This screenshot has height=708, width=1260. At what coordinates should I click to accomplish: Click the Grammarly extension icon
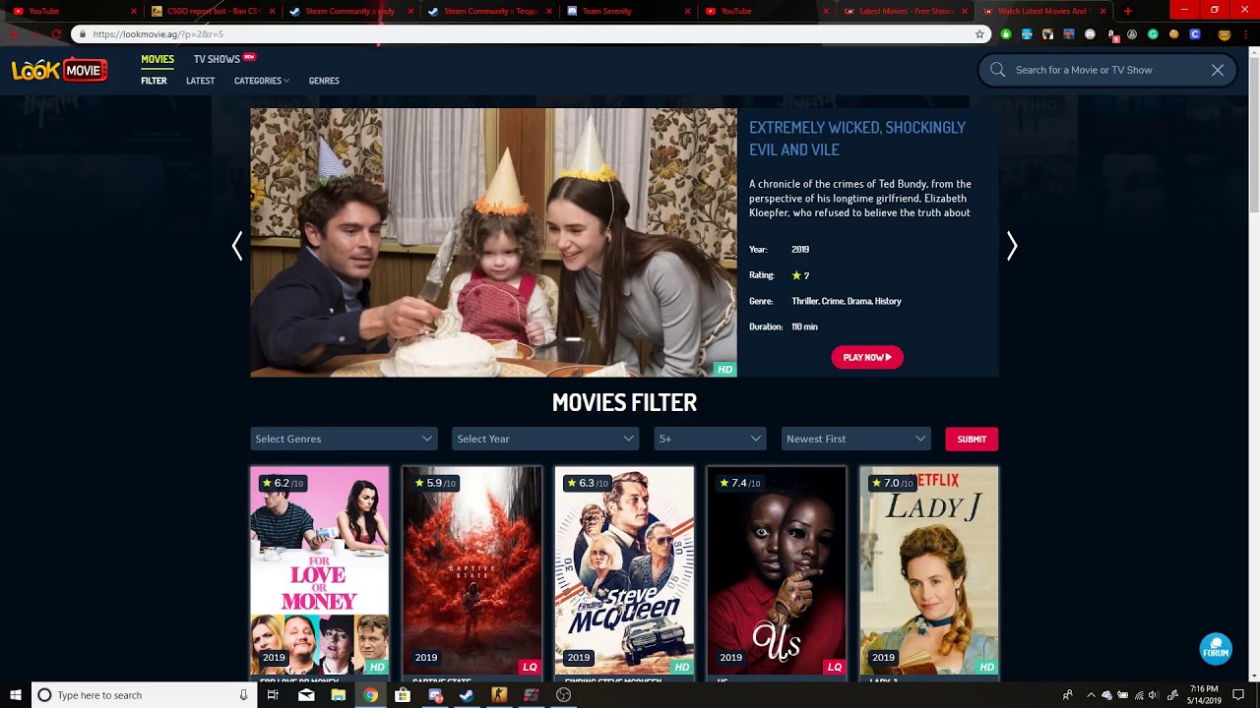tap(1153, 33)
